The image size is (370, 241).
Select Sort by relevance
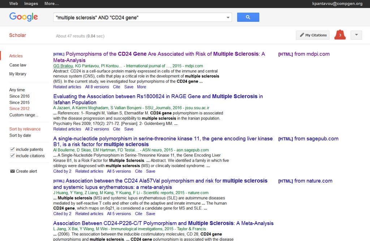[25, 129]
